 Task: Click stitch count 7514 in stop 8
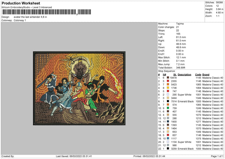[x=174, y=101]
